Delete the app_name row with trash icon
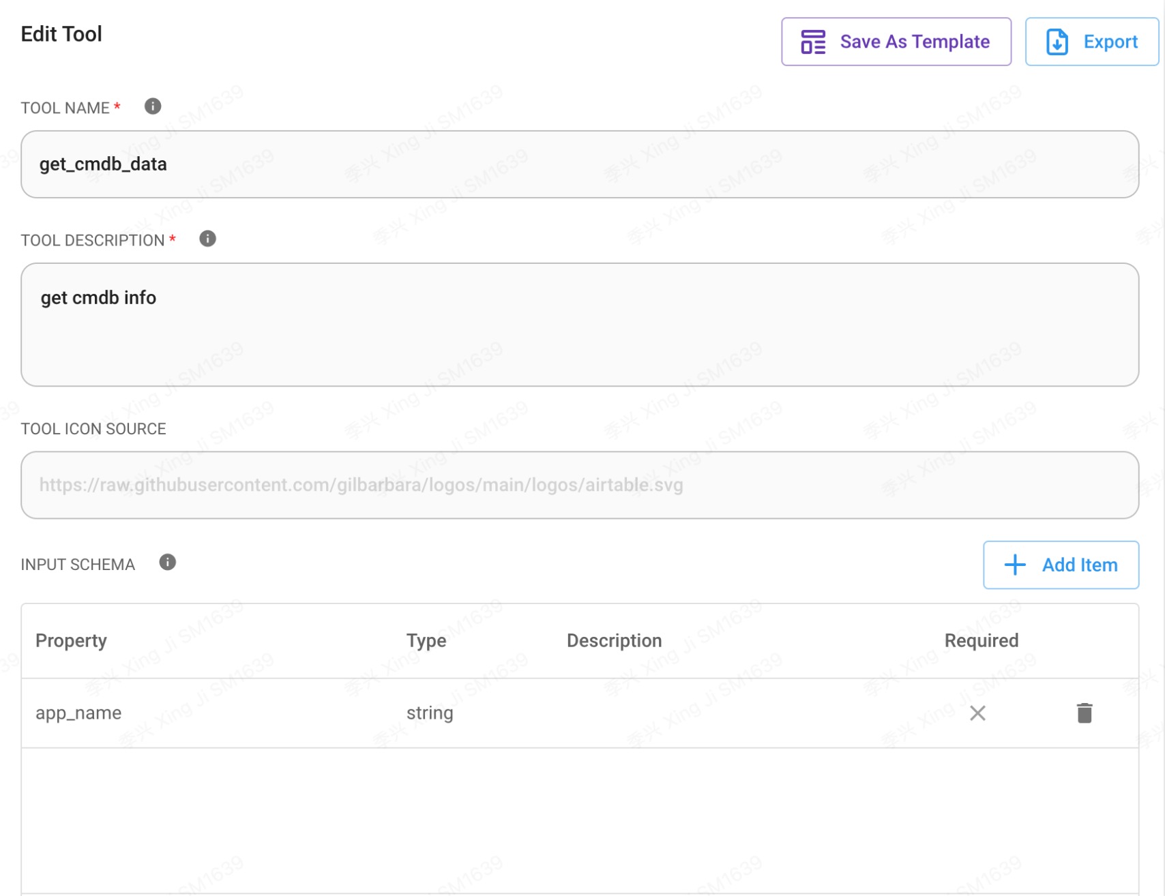 pyautogui.click(x=1085, y=713)
